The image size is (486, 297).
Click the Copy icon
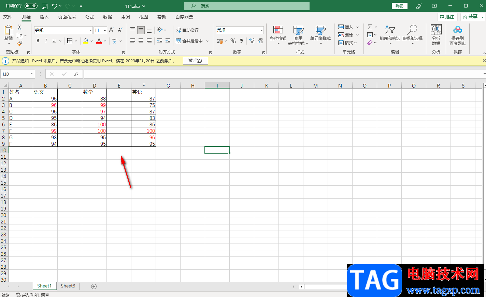[x=19, y=35]
